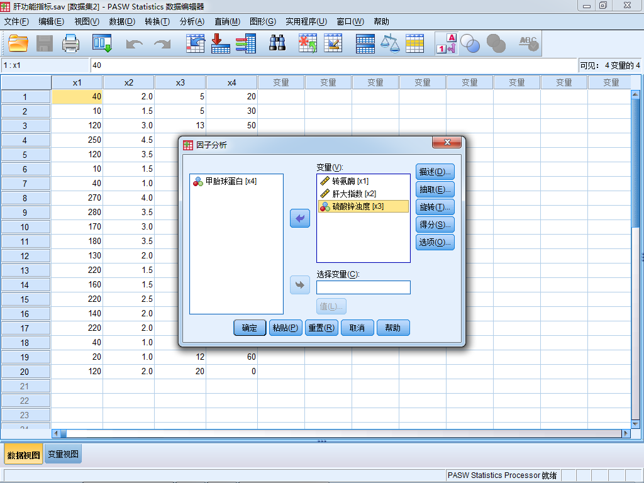Click the split file icon
This screenshot has height=483, width=644.
click(365, 43)
